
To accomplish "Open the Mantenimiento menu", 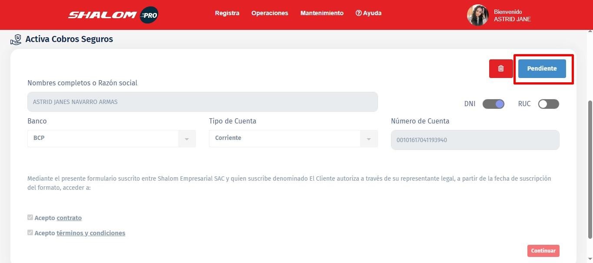I will pos(321,13).
